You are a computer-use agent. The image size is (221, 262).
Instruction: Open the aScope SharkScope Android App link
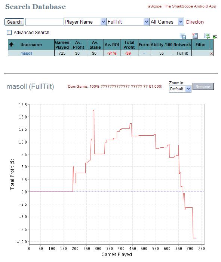(182, 6)
